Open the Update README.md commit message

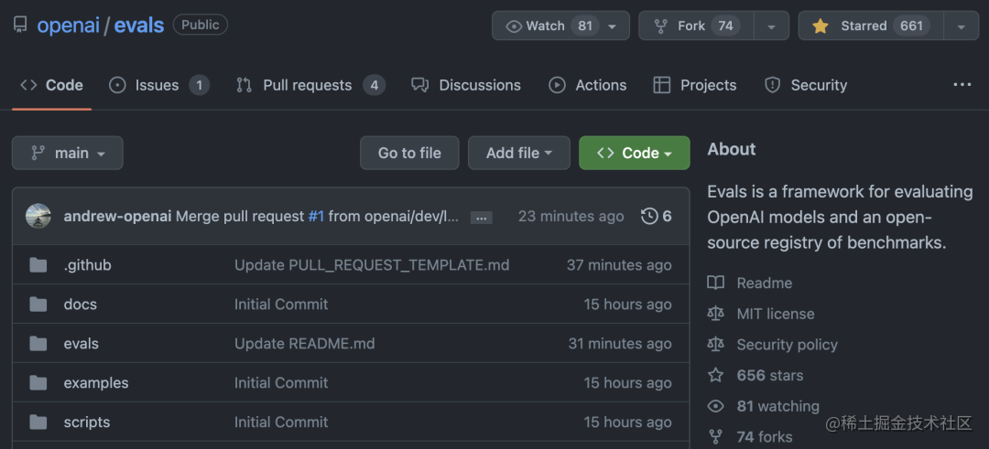tap(305, 344)
